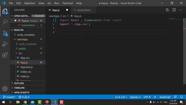Split the editor to the right
The image size is (186, 105).
coord(174,10)
